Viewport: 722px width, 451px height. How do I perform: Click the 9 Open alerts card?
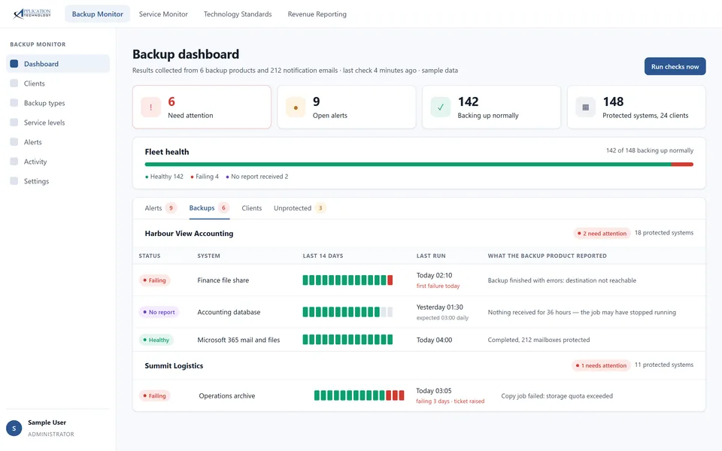[347, 107]
